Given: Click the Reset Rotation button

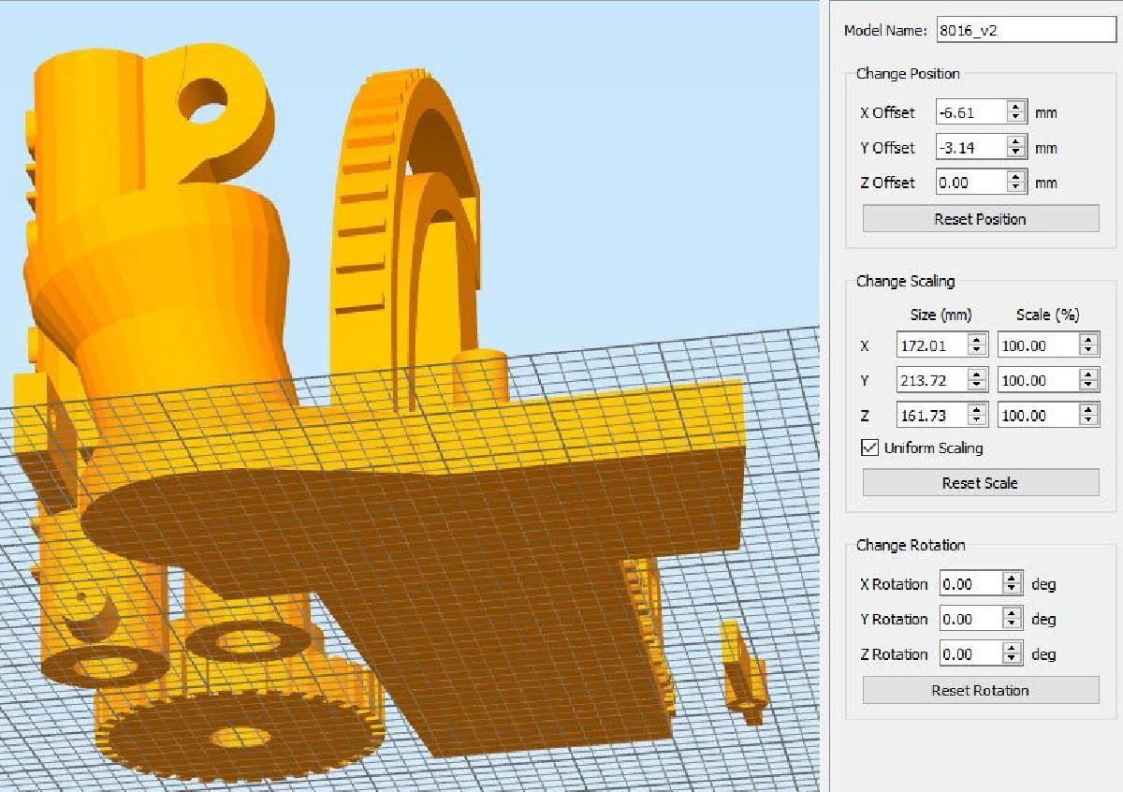Looking at the screenshot, I should (981, 691).
